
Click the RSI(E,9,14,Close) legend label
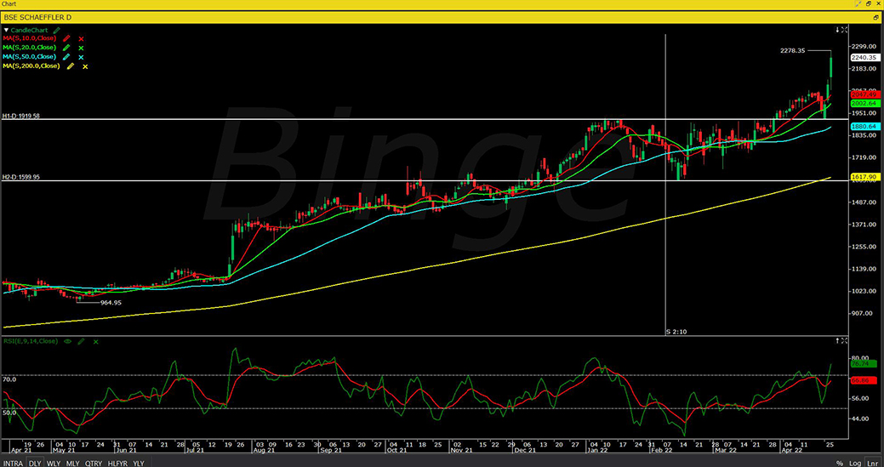(30, 341)
